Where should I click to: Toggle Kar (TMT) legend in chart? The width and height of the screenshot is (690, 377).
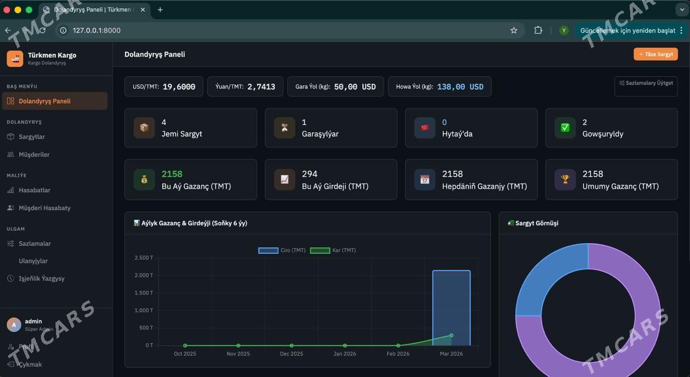[333, 250]
